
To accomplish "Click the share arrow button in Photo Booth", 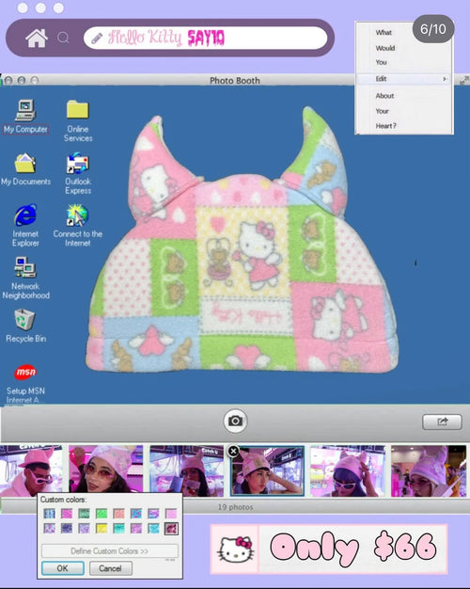I will [x=442, y=422].
